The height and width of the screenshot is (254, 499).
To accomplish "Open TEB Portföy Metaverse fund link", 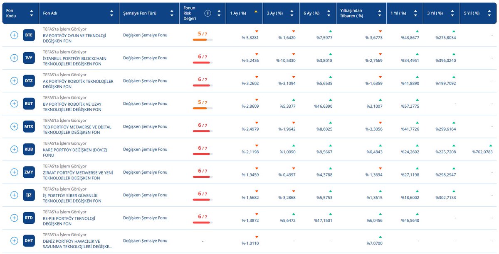I will 77,129.
